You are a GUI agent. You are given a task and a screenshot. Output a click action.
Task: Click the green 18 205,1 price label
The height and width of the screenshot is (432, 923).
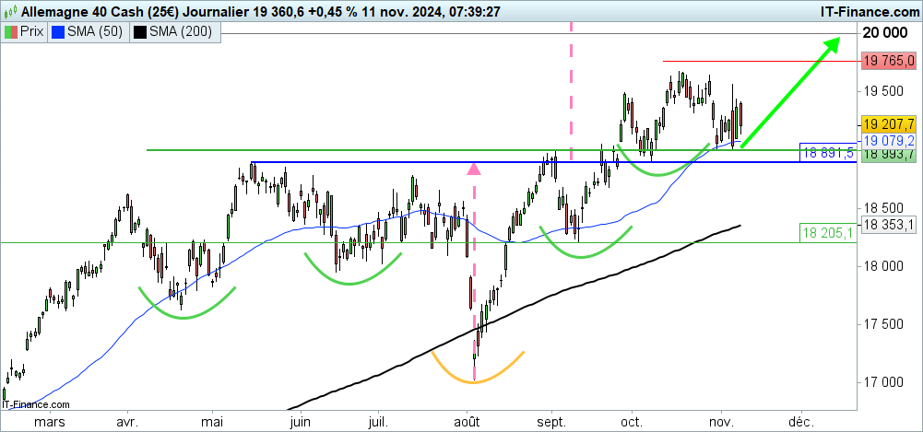click(x=826, y=233)
